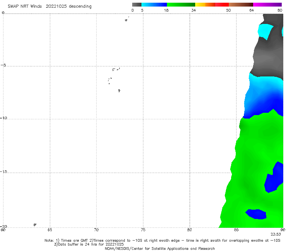Click the color bar label '64'
The height and width of the screenshot is (251, 286).
252,10
